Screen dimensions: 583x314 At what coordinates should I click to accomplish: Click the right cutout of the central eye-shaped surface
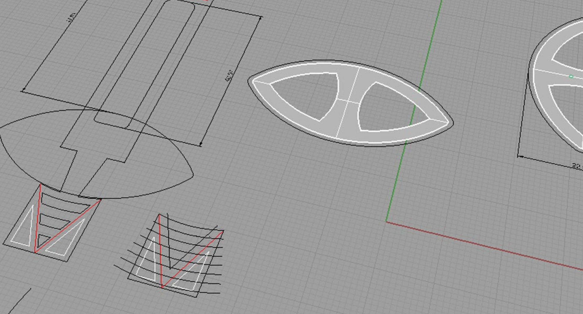389,109
